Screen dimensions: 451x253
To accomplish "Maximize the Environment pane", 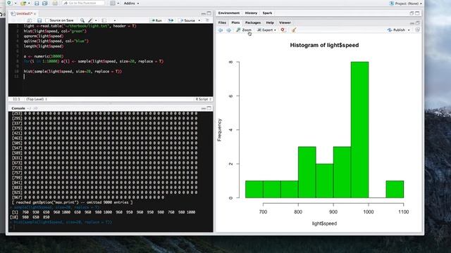I will coord(417,13).
